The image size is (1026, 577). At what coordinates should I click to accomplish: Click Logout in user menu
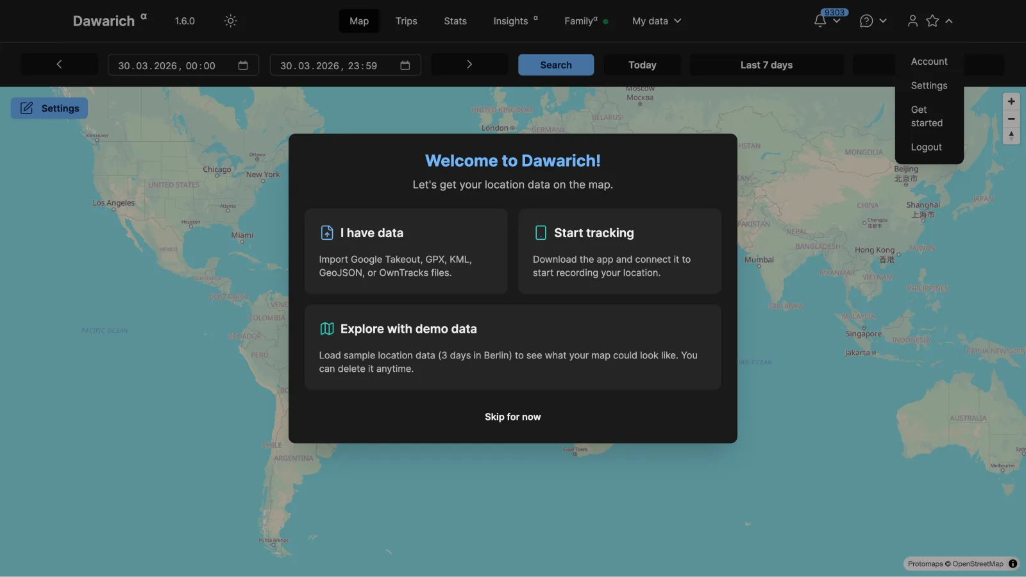927,147
